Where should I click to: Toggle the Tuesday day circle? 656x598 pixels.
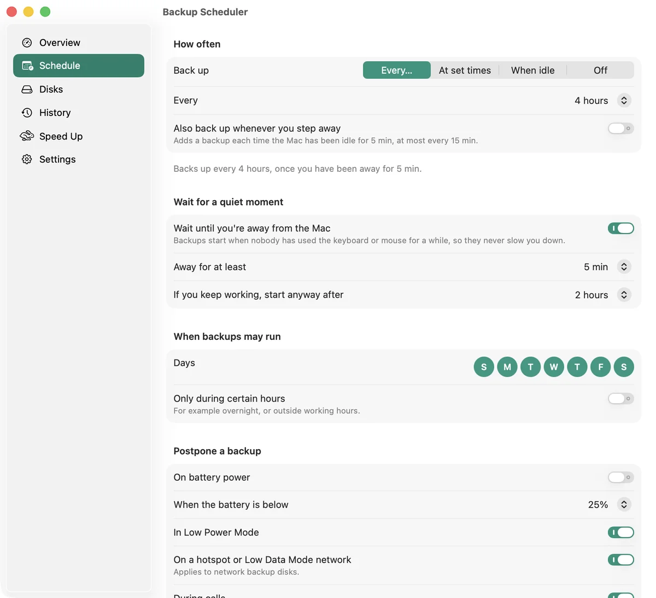coord(530,367)
